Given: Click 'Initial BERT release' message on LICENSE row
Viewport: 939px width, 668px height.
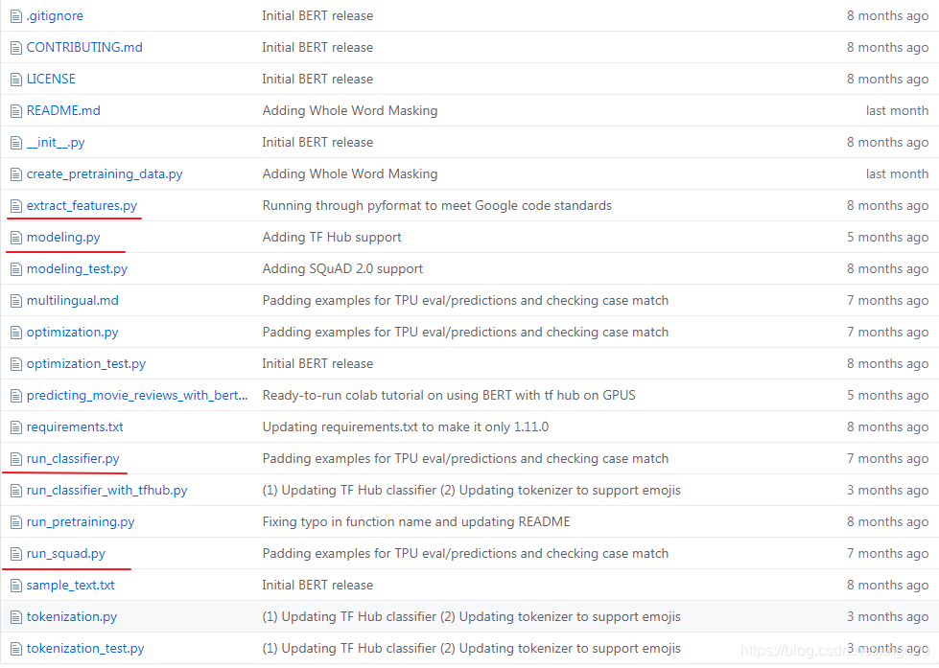Looking at the screenshot, I should coord(317,79).
